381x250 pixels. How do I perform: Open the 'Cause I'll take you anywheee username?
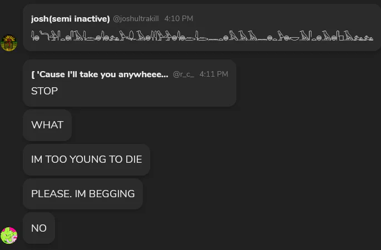(x=100, y=74)
